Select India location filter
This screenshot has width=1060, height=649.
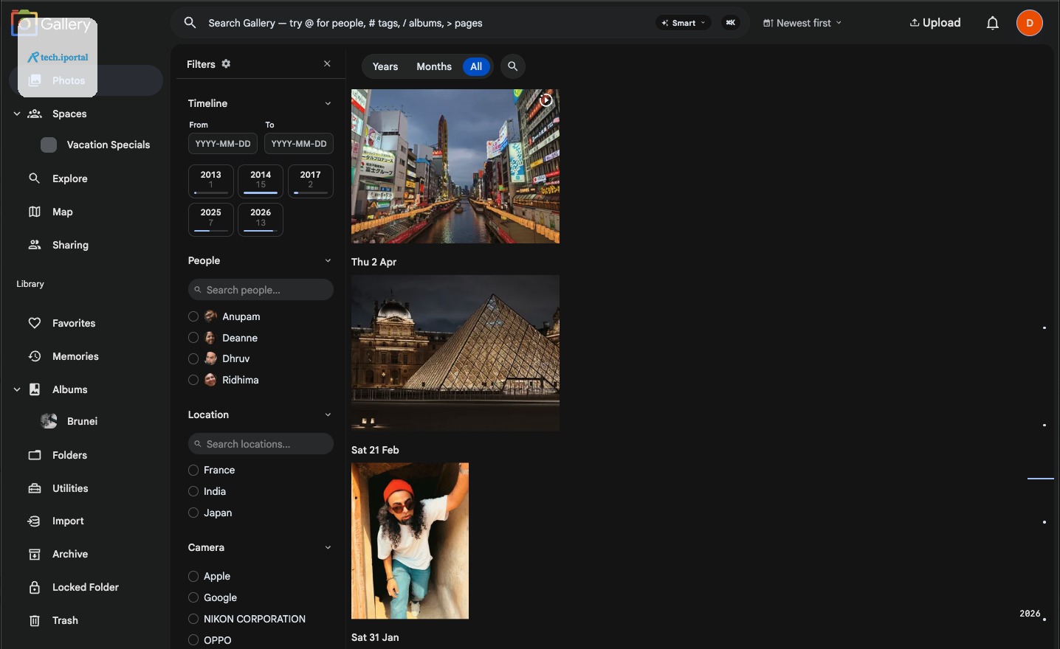pos(193,491)
